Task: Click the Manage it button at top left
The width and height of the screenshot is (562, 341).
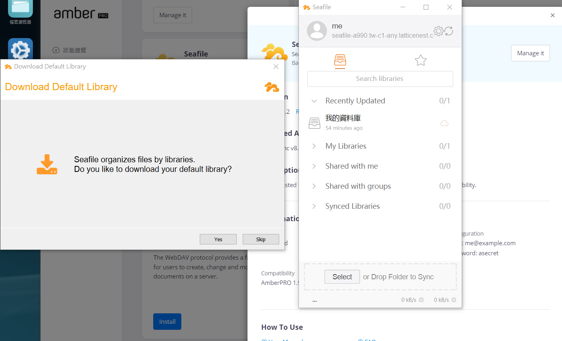Action: (x=172, y=15)
